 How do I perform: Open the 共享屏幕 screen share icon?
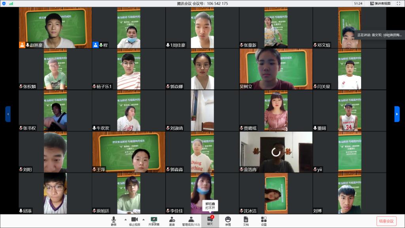point(154,220)
